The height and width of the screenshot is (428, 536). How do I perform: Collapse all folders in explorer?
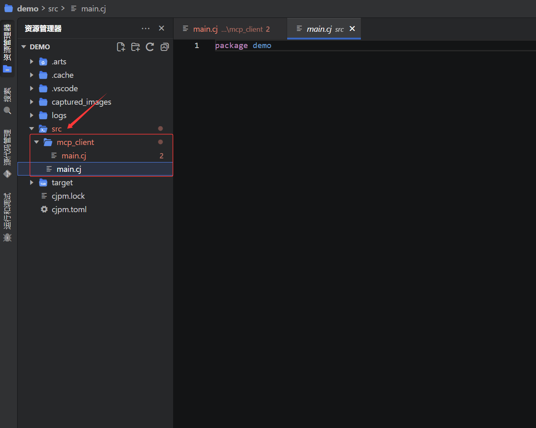[x=165, y=47]
